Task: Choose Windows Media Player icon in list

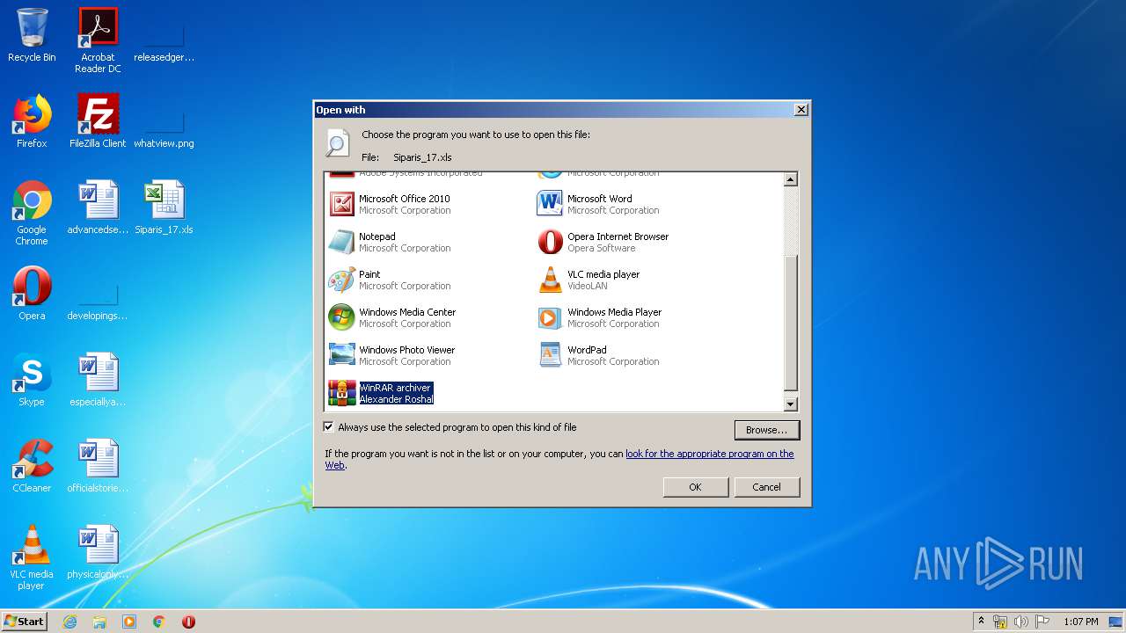Action: (550, 317)
